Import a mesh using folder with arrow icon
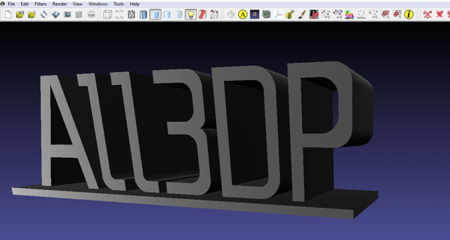Image resolution: width=450 pixels, height=240 pixels. coord(32,14)
